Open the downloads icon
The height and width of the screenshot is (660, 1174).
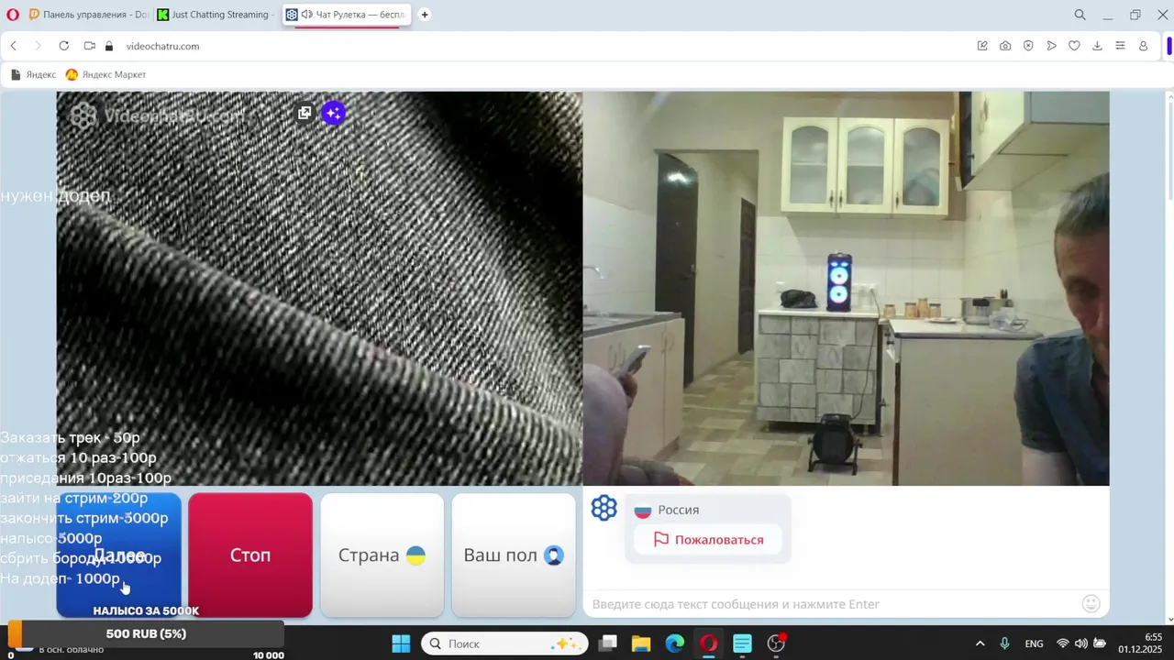pos(1097,46)
